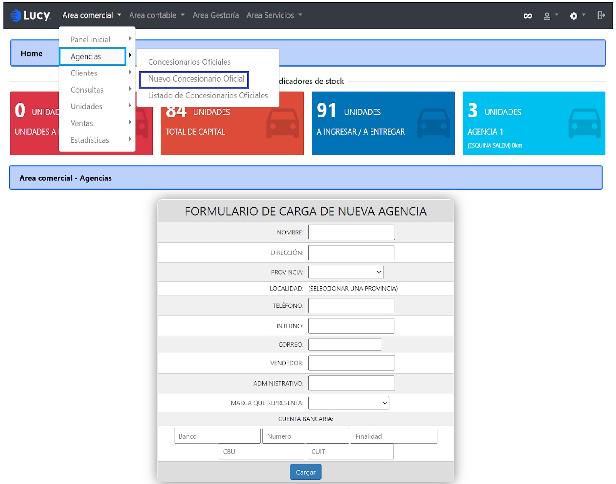Screen dimensions: 616x484
Task: Open the Provincia dropdown
Action: [346, 272]
